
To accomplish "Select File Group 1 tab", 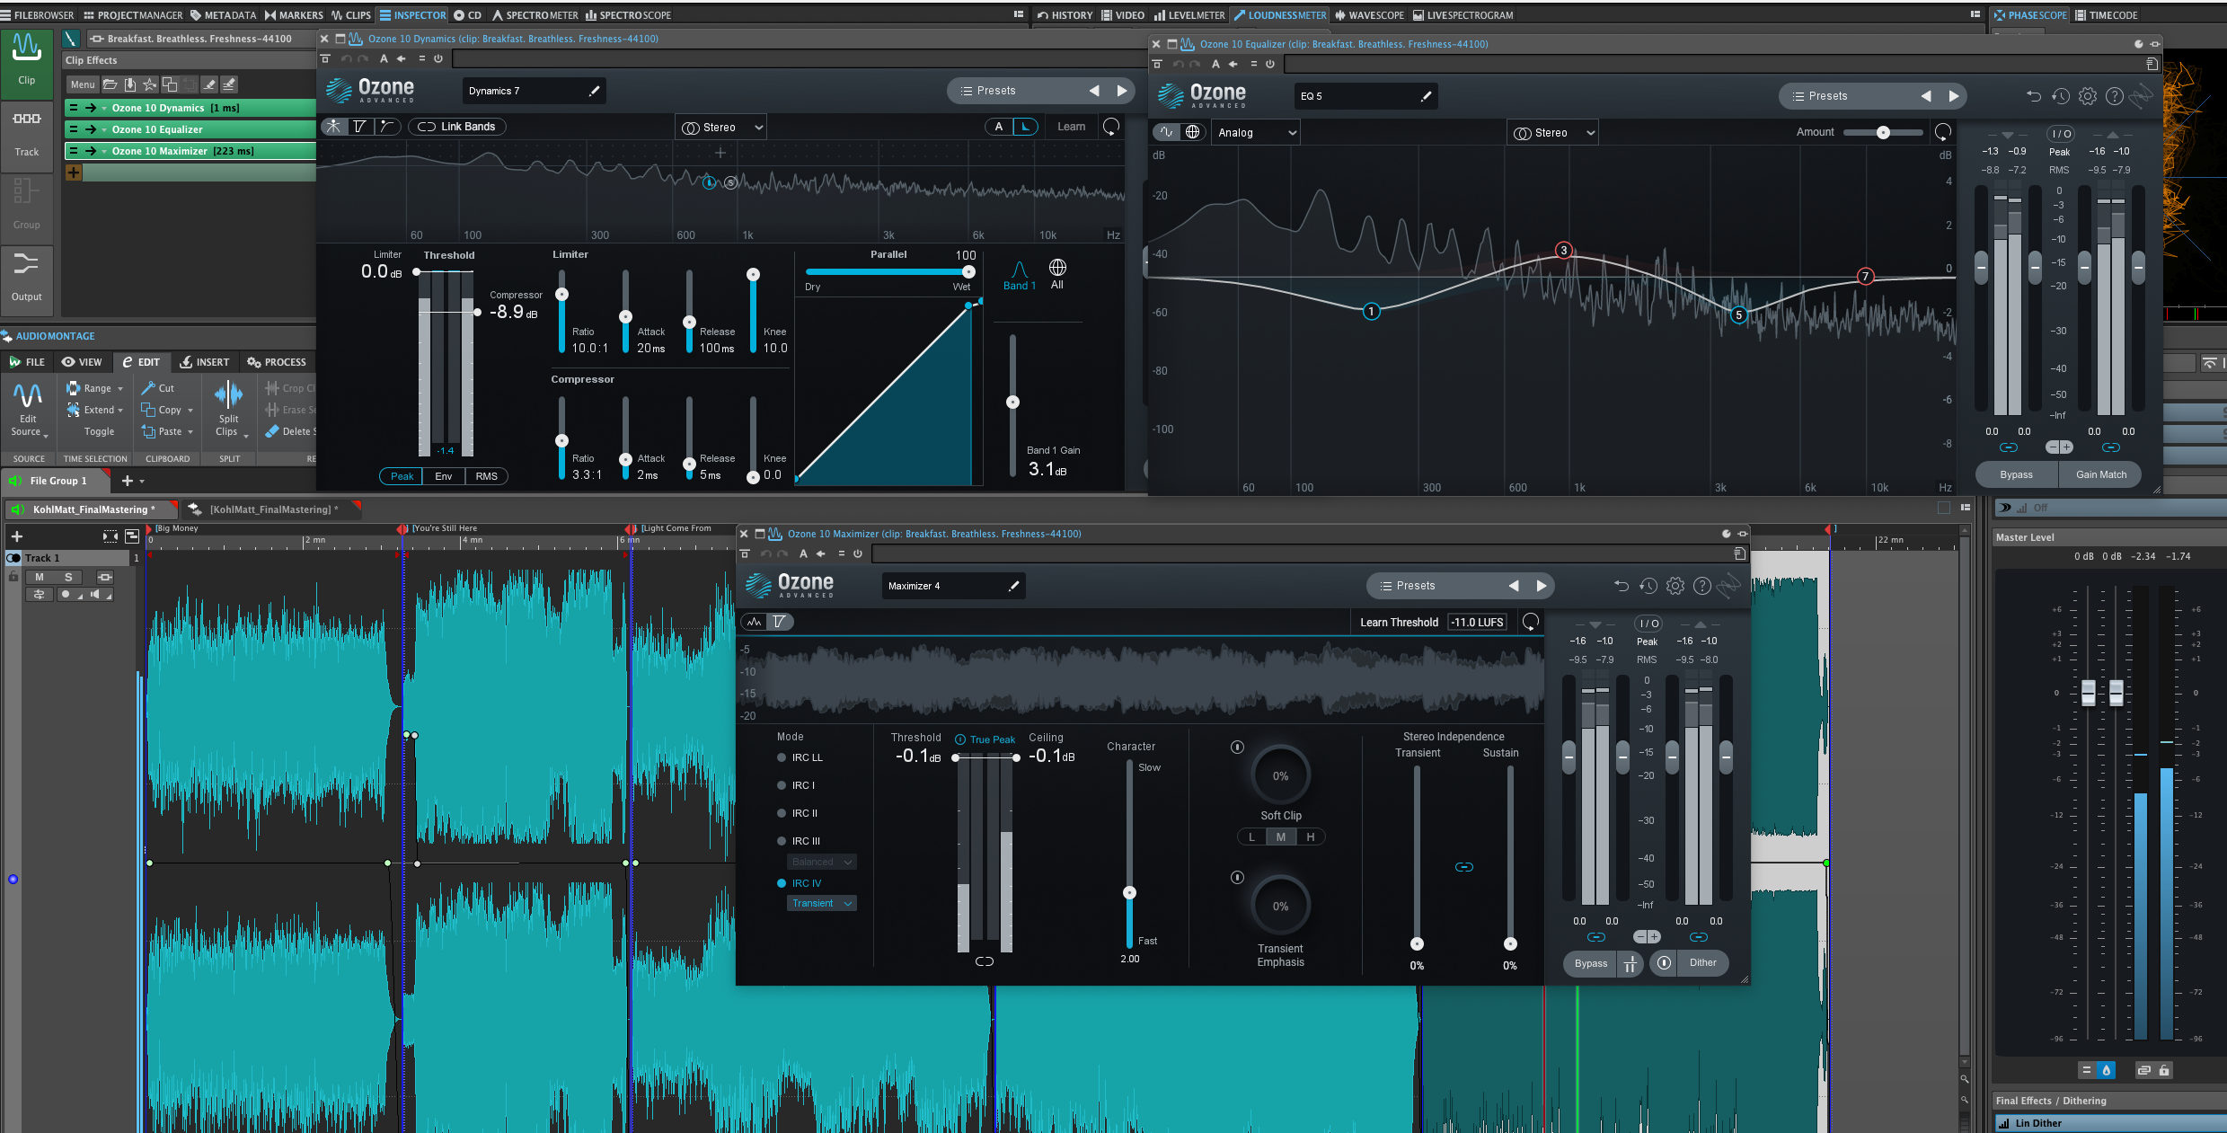I will click(x=57, y=481).
